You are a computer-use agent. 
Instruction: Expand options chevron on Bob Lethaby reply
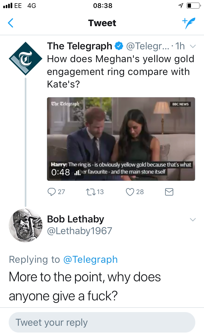point(193,220)
